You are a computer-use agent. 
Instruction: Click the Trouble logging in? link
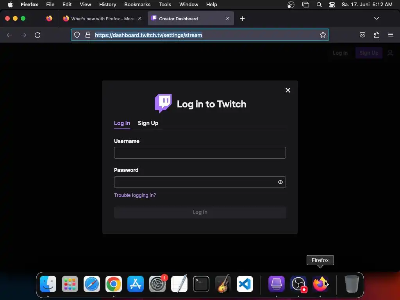coord(135,195)
